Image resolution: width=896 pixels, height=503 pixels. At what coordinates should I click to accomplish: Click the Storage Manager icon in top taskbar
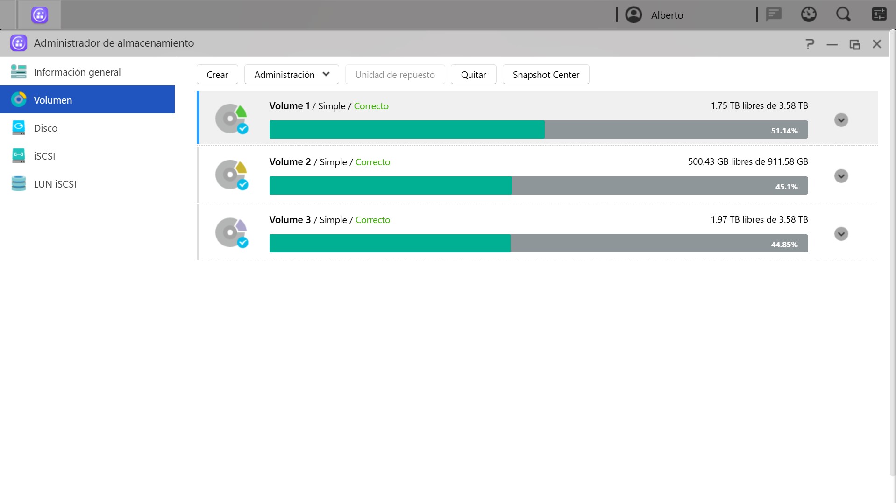(x=40, y=15)
